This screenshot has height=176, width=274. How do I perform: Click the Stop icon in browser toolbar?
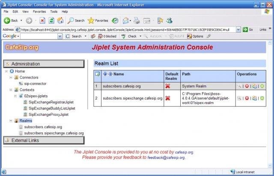click(42, 21)
